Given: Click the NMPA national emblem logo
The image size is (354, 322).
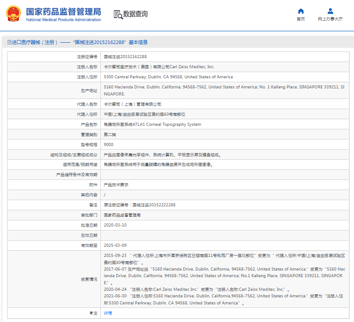Looking at the screenshot, I should click(x=13, y=13).
